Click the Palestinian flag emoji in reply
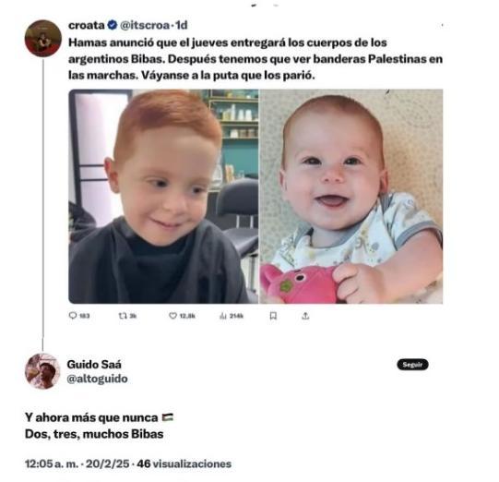 (x=167, y=417)
